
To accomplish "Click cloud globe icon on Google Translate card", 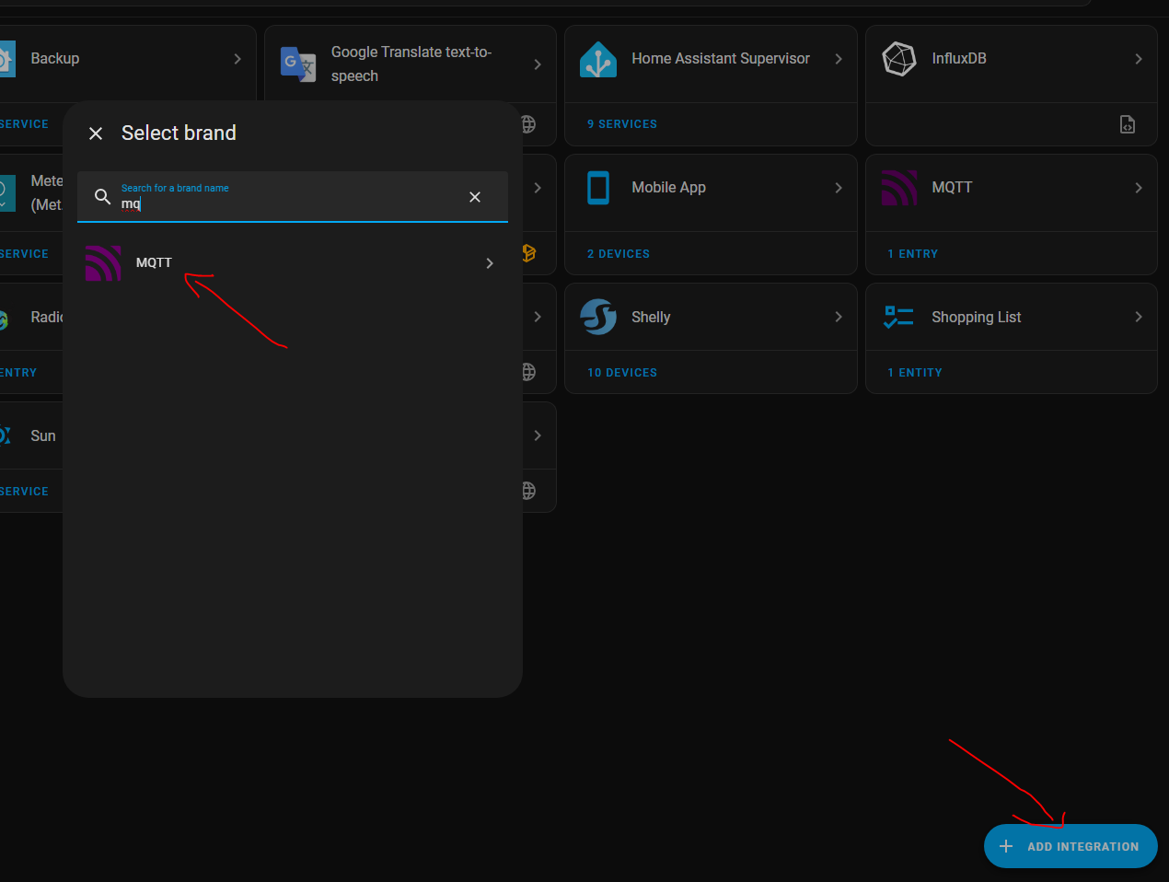I will tap(529, 124).
